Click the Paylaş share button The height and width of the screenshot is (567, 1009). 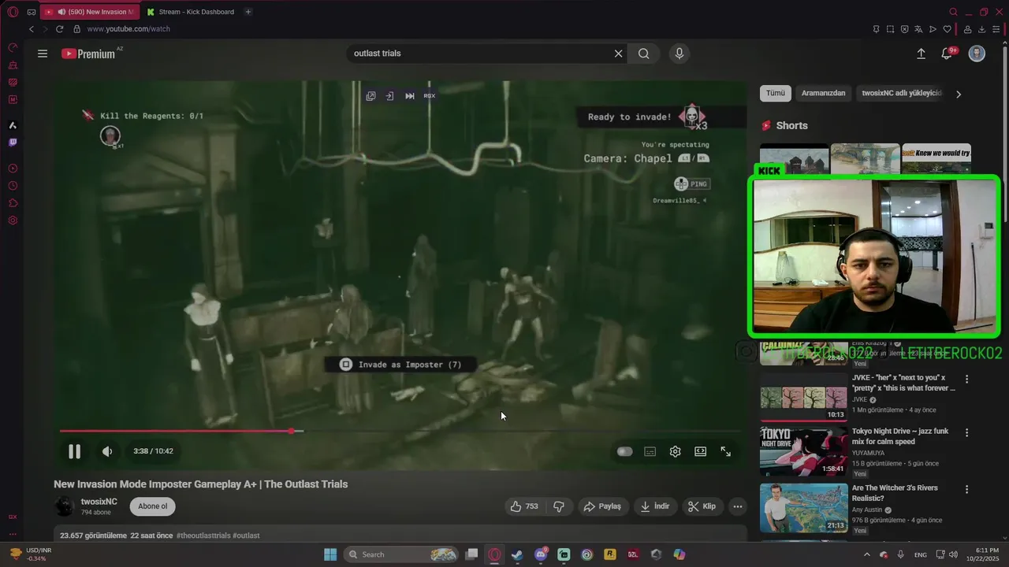click(x=602, y=506)
